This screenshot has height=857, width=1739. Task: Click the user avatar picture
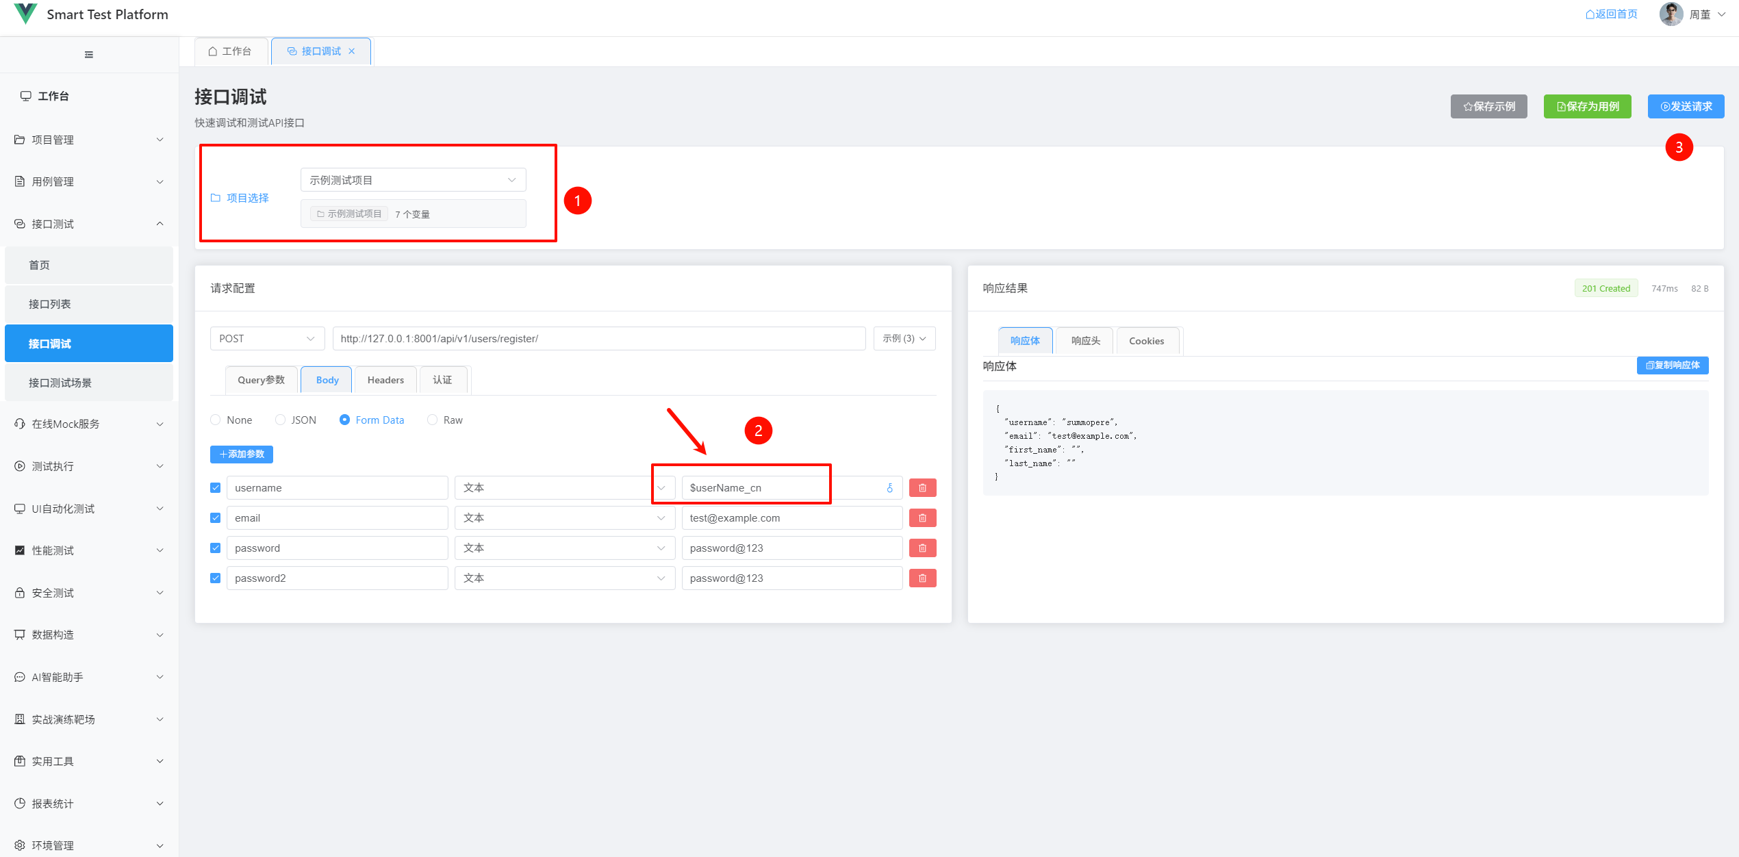pyautogui.click(x=1671, y=14)
